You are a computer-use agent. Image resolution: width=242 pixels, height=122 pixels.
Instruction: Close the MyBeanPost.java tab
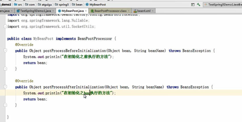tap(86, 11)
